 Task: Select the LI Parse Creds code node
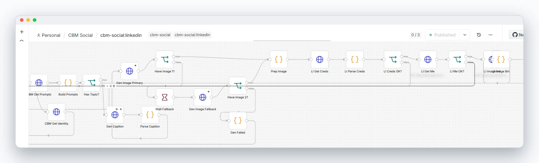(355, 60)
